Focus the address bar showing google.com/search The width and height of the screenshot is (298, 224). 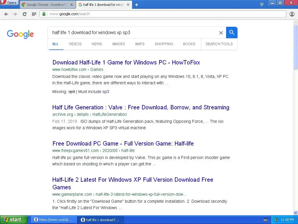click(163, 14)
